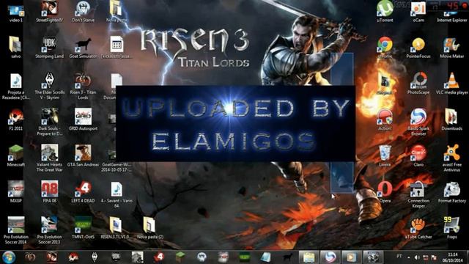Click the volume speaker tray icon
The width and height of the screenshot is (469, 264).
(417, 257)
